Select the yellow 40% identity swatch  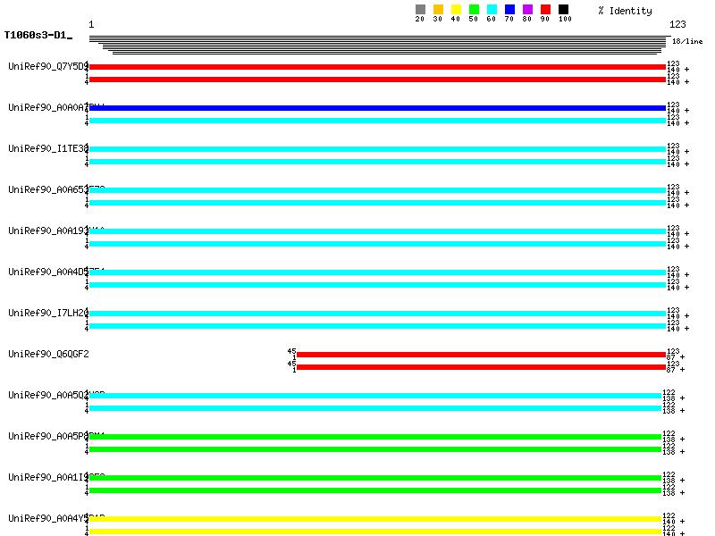tap(456, 10)
